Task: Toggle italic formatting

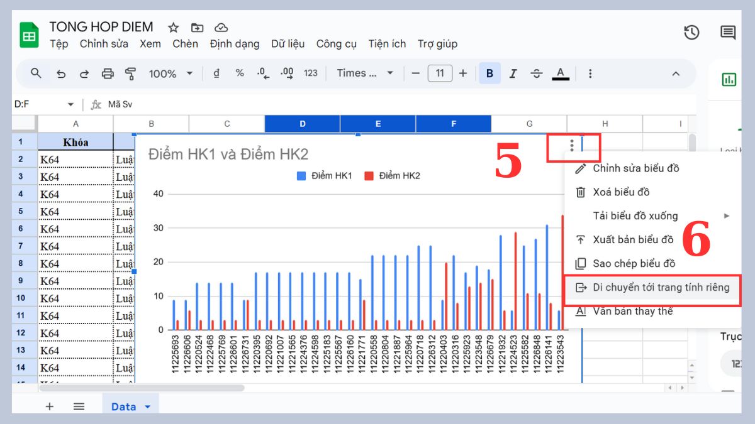Action: [513, 73]
